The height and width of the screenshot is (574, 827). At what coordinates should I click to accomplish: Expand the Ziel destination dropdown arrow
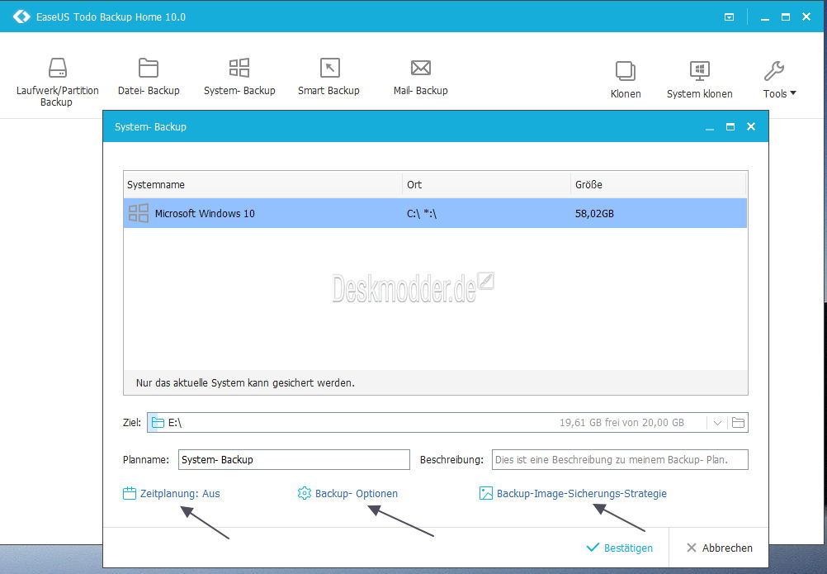click(717, 423)
